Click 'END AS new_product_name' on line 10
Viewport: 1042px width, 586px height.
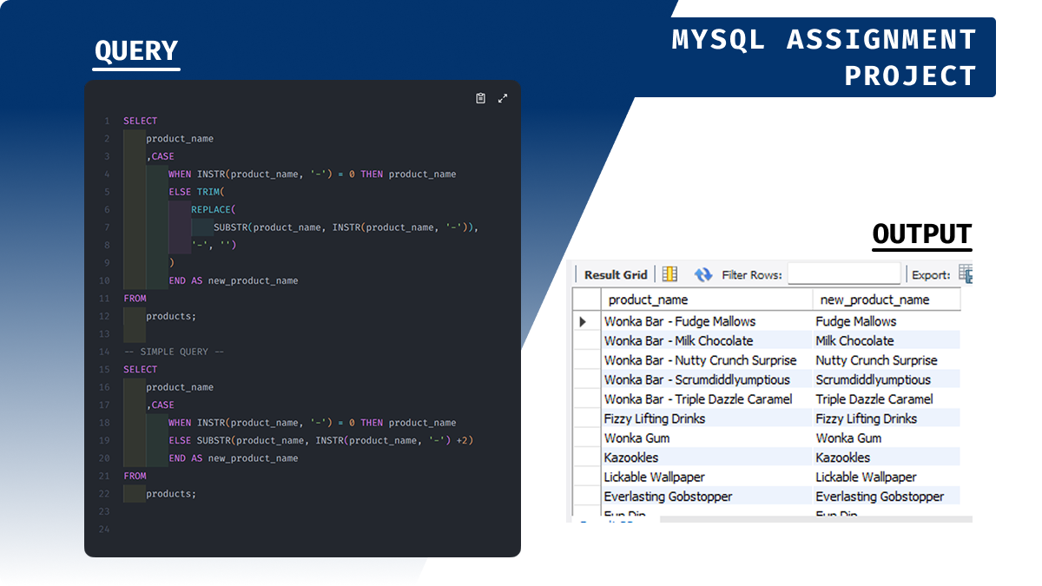(234, 280)
